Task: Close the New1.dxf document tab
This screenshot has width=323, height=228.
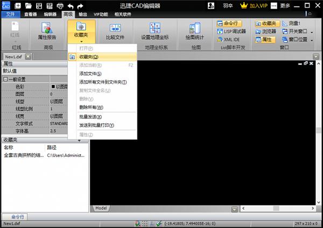Action: [28, 56]
